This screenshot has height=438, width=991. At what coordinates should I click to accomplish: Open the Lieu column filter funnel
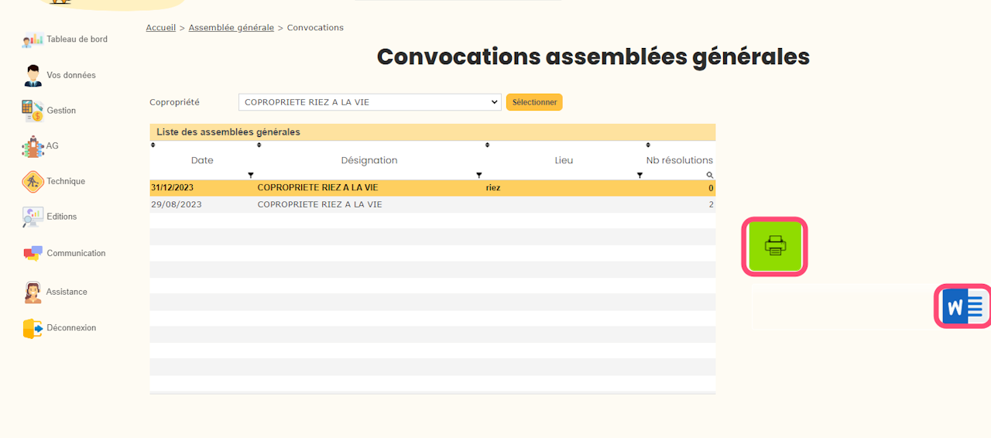pyautogui.click(x=640, y=176)
